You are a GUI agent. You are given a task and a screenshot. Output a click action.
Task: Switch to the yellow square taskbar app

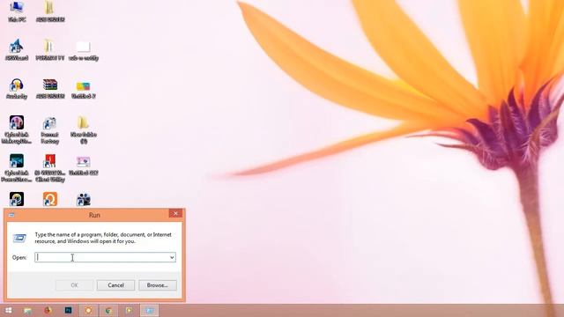click(129, 310)
